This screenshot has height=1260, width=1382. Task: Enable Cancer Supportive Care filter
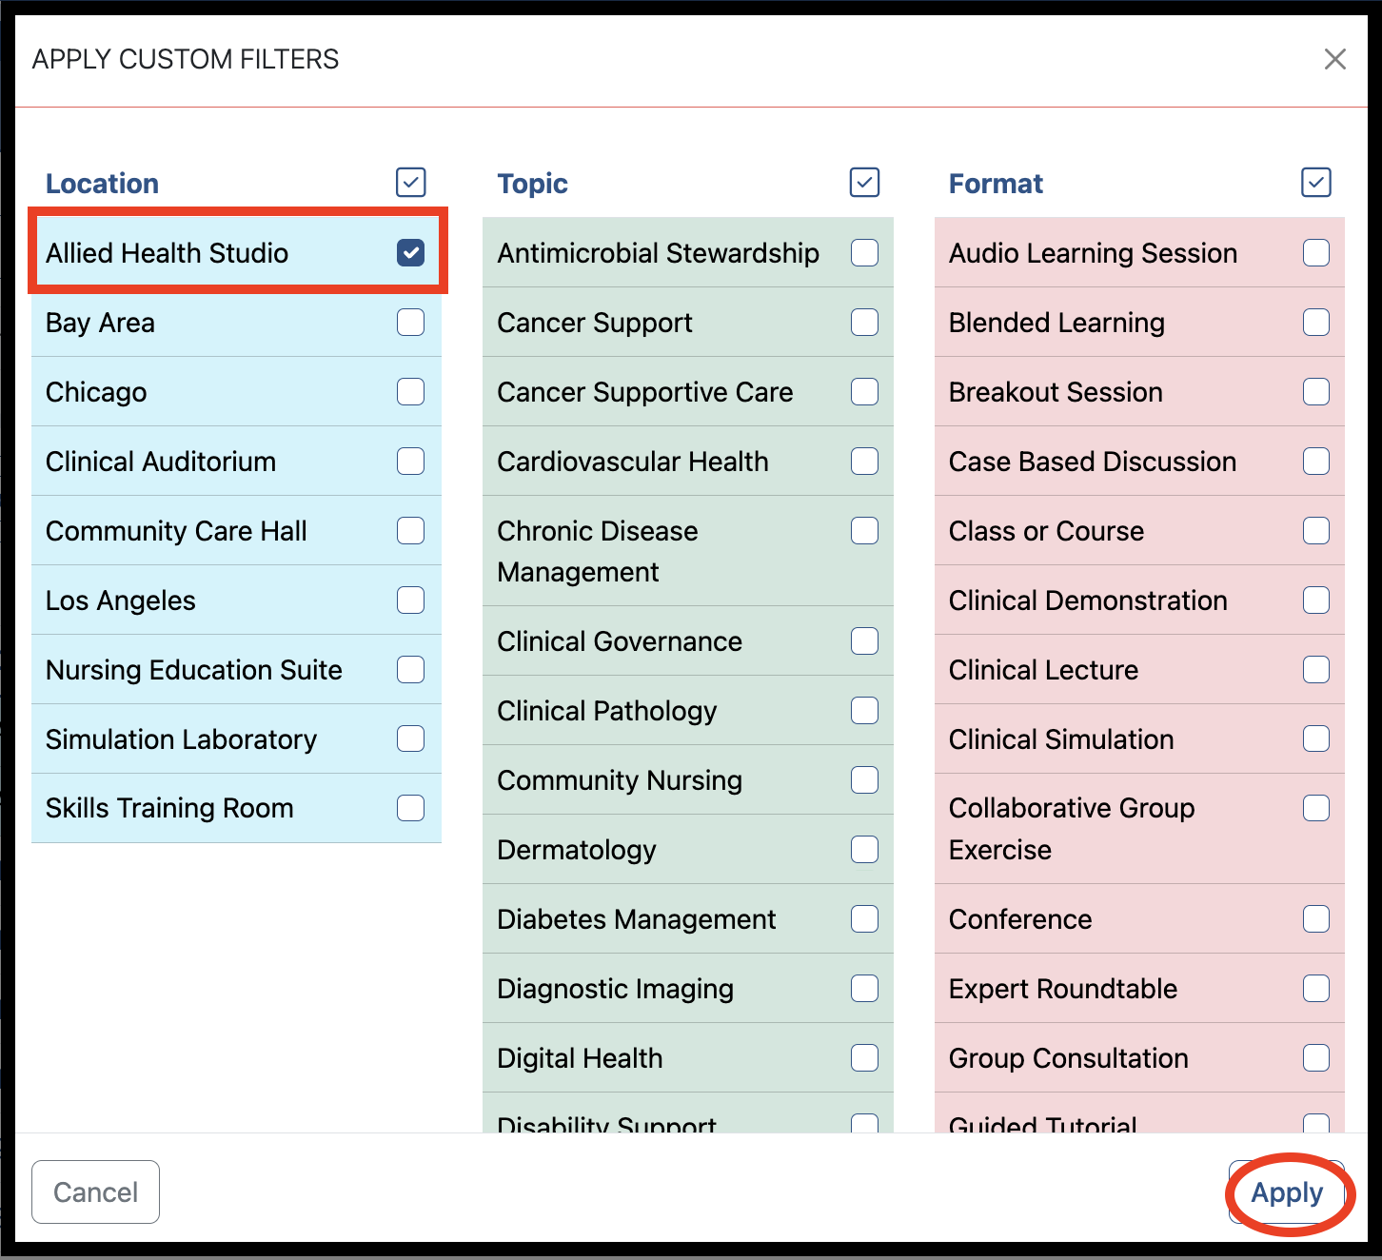click(x=864, y=392)
